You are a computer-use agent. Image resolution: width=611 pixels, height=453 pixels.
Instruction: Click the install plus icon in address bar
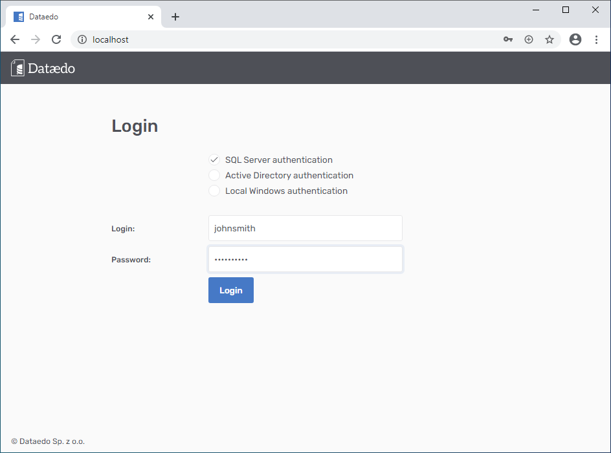pyautogui.click(x=529, y=39)
